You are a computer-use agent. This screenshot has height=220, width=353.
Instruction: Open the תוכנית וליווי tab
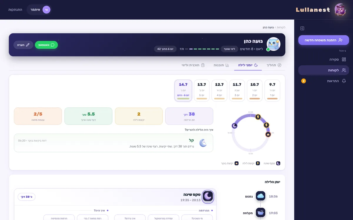point(193,65)
